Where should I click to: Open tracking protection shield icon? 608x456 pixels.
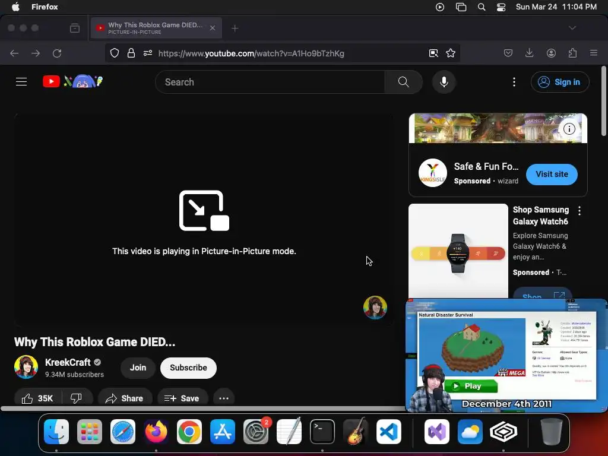click(x=115, y=53)
